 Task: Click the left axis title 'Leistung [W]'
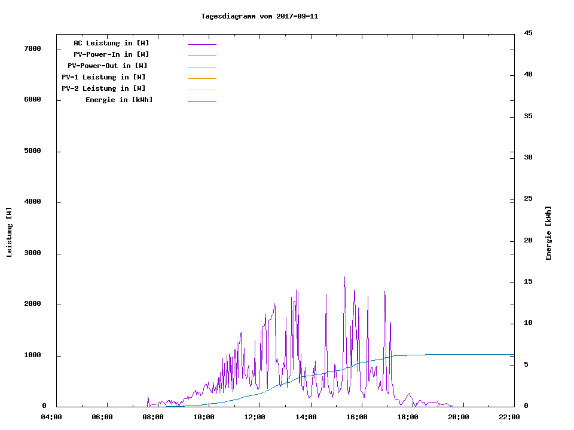(9, 232)
